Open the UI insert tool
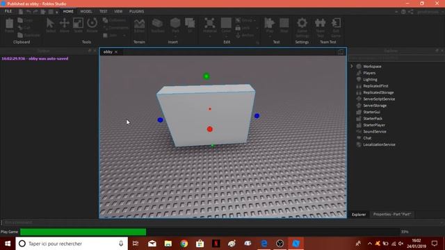 point(190,26)
